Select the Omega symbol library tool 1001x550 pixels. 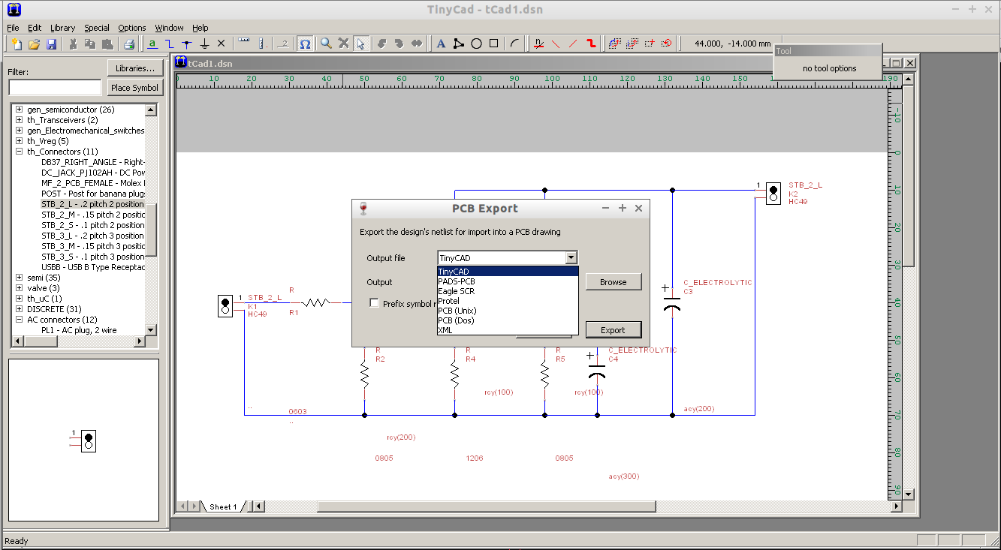coord(305,43)
